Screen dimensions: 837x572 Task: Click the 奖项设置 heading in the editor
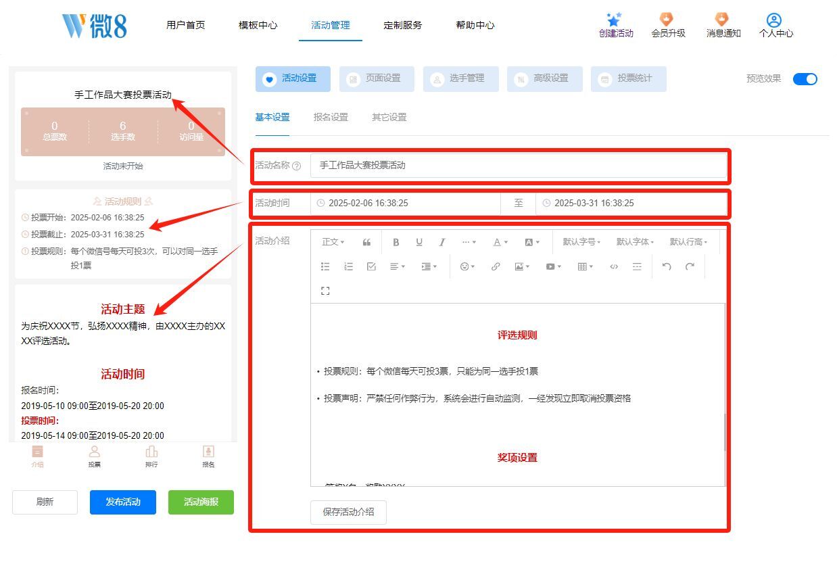pos(517,458)
